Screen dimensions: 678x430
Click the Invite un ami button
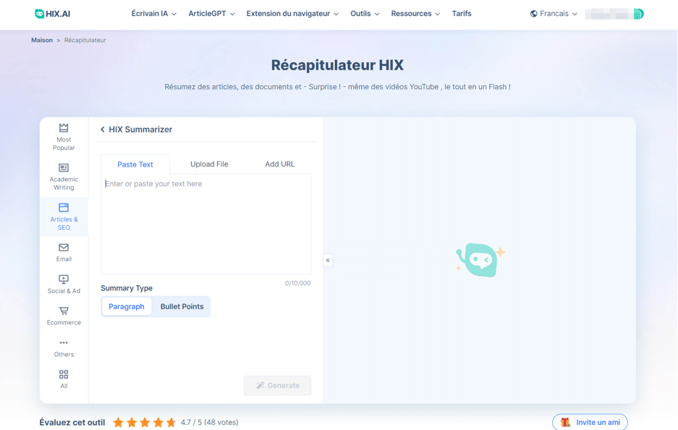click(x=590, y=422)
